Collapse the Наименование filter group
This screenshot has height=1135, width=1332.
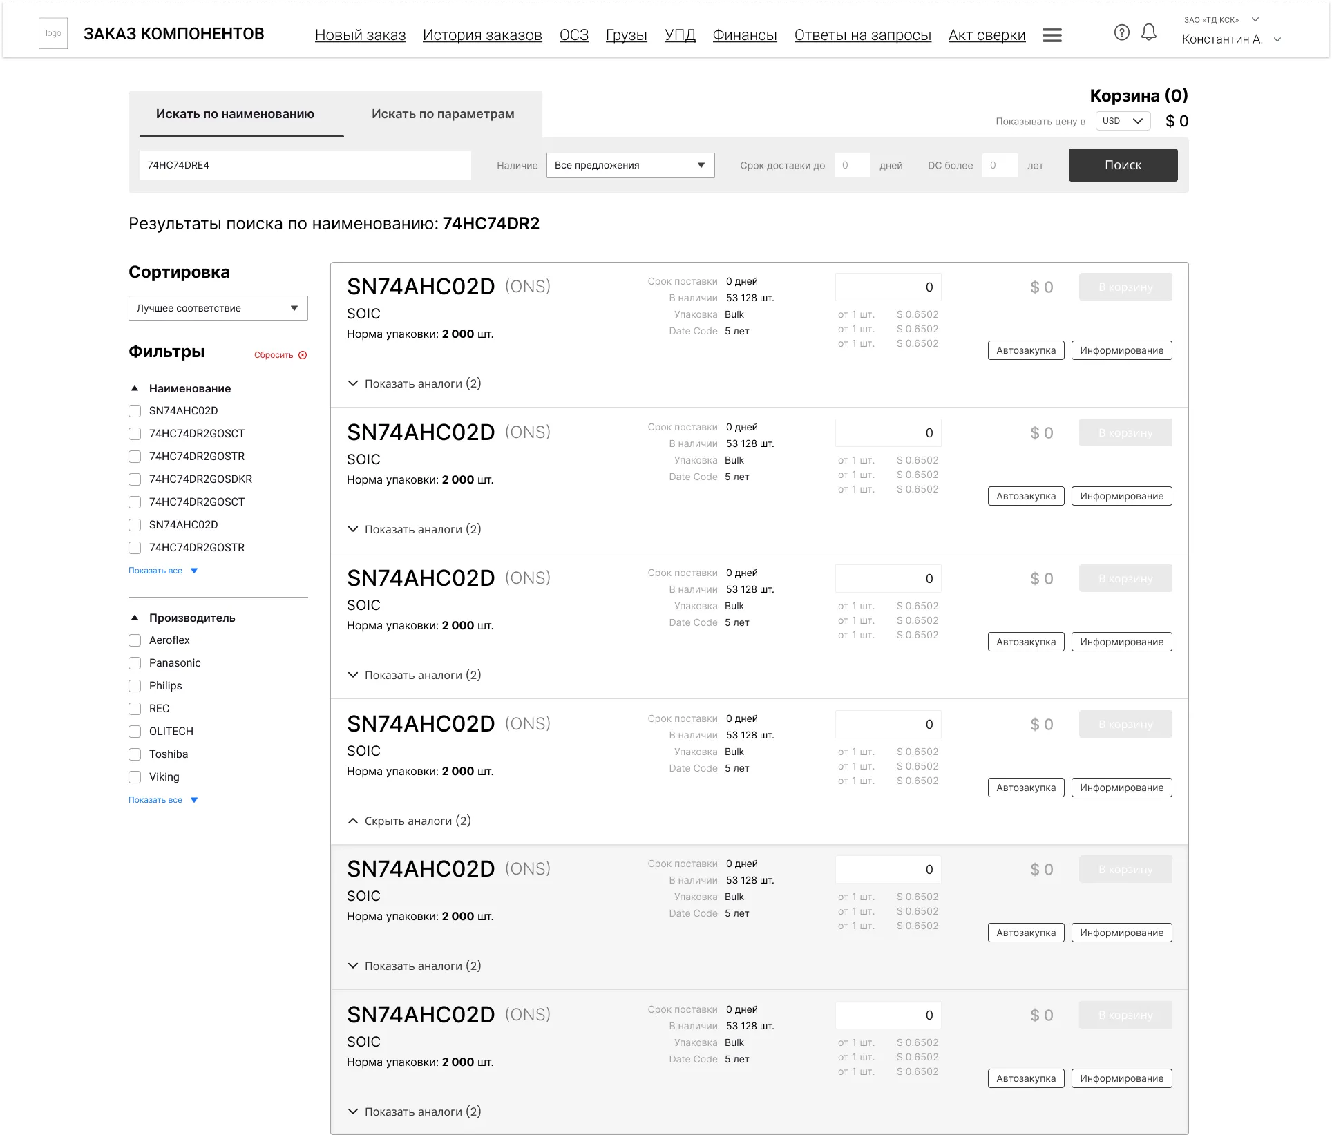coord(135,388)
